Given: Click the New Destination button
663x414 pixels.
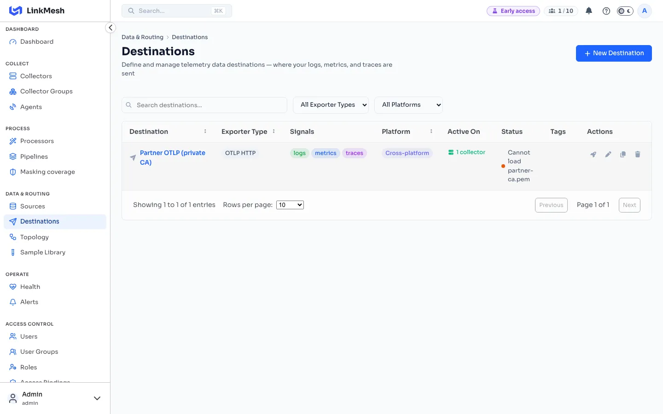Looking at the screenshot, I should pos(614,53).
